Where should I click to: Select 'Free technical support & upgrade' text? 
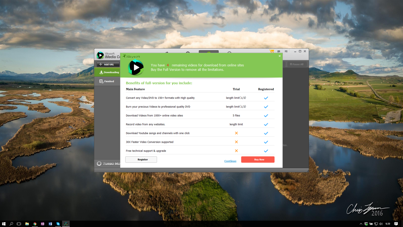tap(146, 151)
